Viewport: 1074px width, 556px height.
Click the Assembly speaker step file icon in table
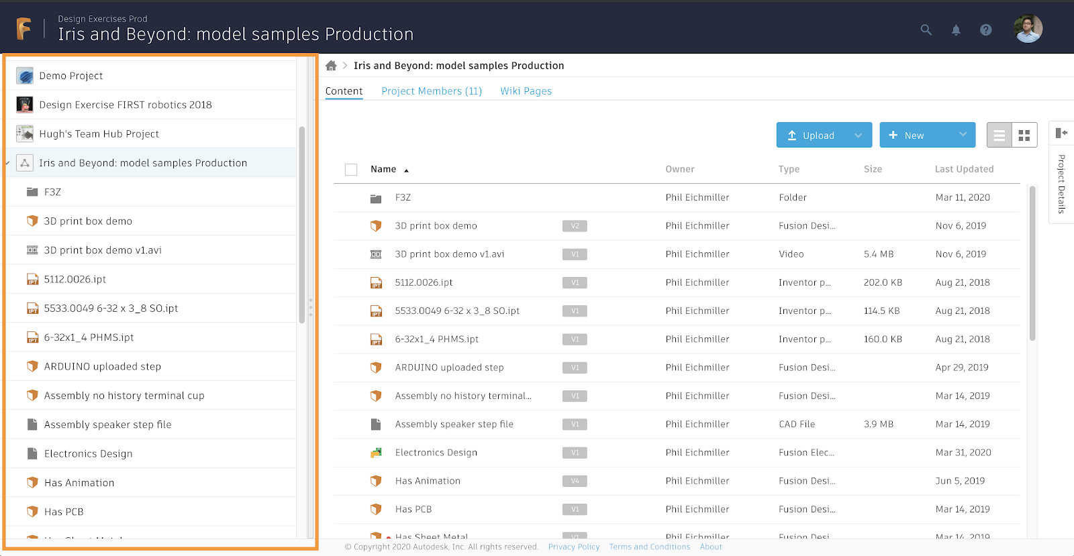coord(376,425)
